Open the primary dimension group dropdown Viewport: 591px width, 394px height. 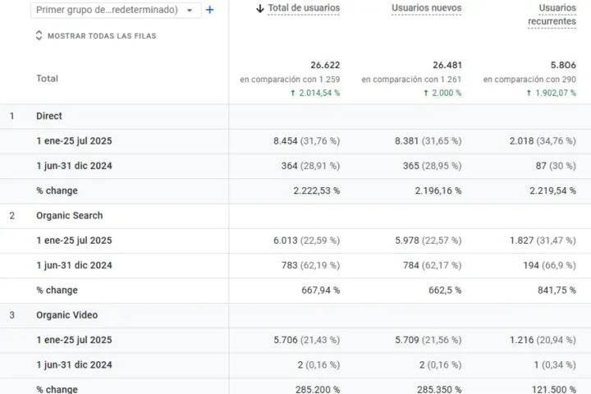(116, 10)
